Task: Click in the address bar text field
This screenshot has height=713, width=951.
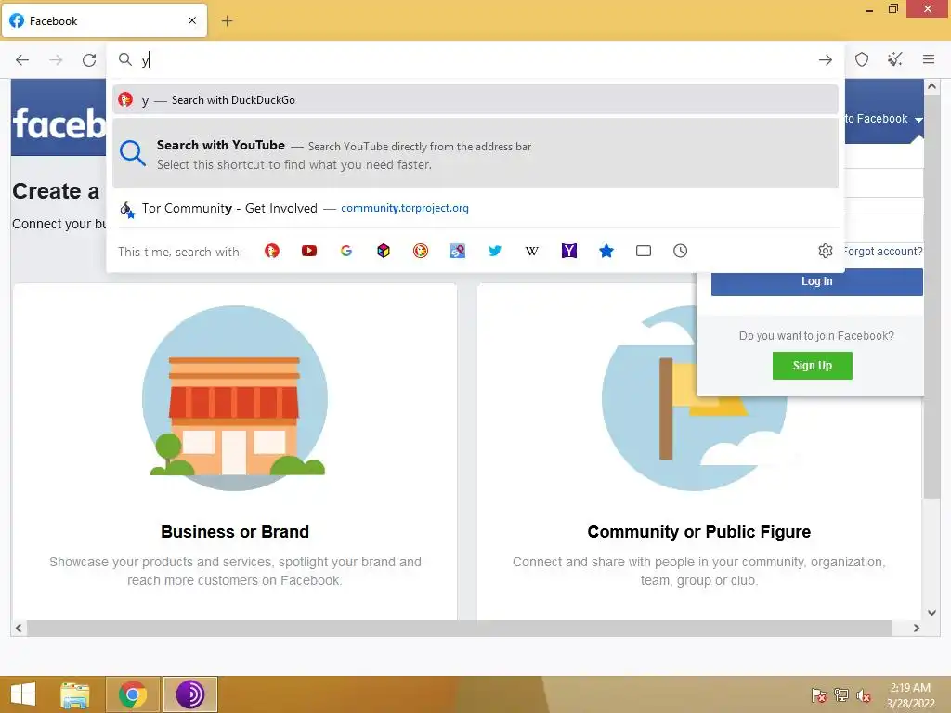Action: [x=476, y=60]
